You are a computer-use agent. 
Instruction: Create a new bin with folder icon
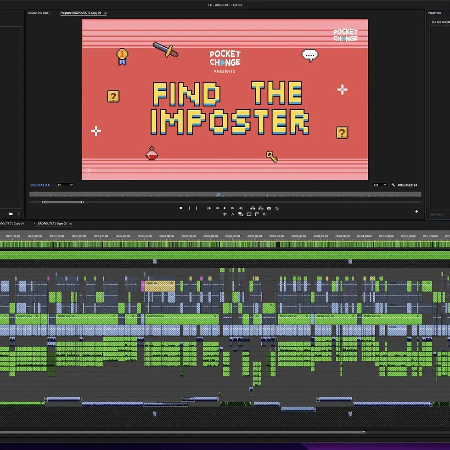pos(11,214)
